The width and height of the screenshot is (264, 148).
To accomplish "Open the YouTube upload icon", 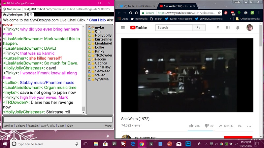I will tap(218, 28).
